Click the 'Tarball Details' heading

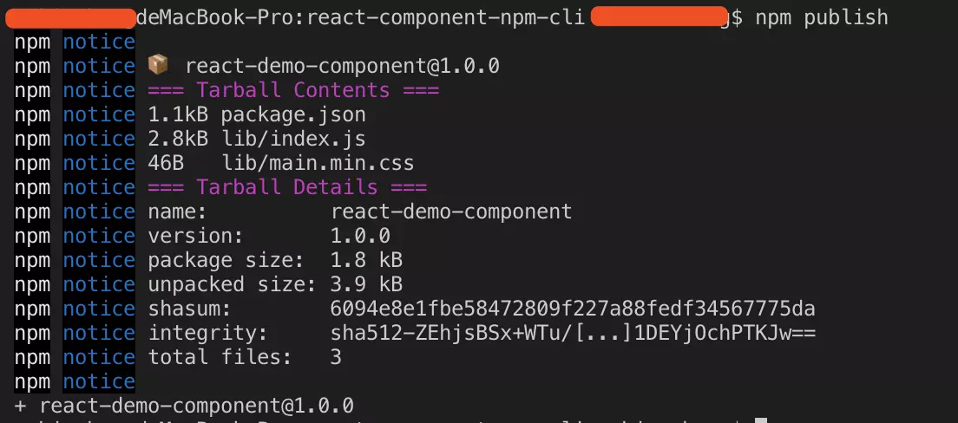coord(287,186)
